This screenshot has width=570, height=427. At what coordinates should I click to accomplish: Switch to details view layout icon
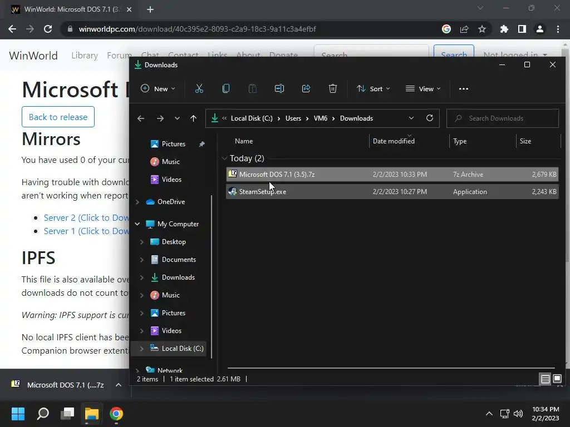click(546, 379)
